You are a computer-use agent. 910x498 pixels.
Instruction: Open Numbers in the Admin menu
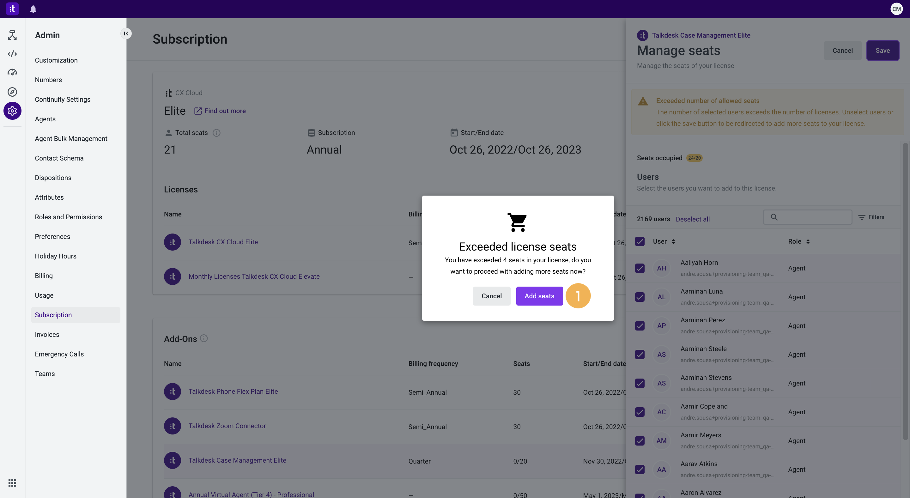[x=48, y=80]
